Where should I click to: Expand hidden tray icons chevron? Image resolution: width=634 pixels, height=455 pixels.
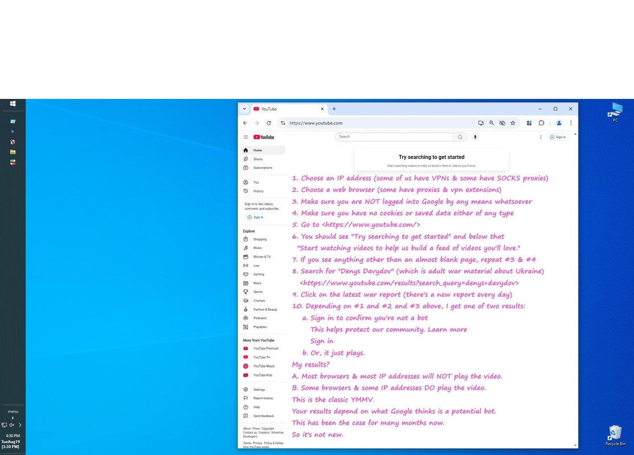pyautogui.click(x=20, y=425)
